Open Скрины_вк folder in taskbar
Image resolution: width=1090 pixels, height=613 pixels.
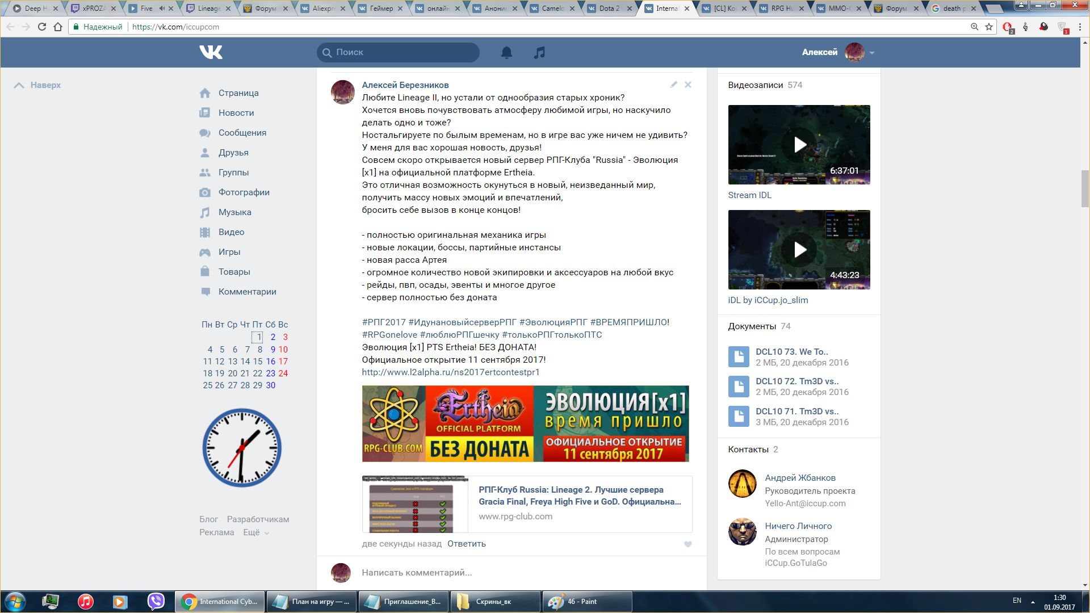tap(495, 602)
